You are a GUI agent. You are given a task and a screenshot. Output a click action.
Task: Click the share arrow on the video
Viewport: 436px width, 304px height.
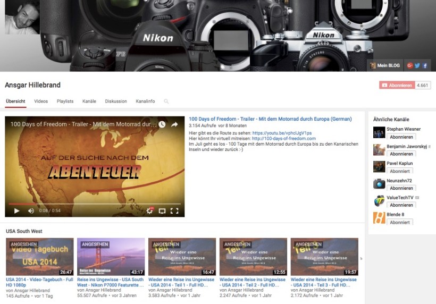point(174,124)
